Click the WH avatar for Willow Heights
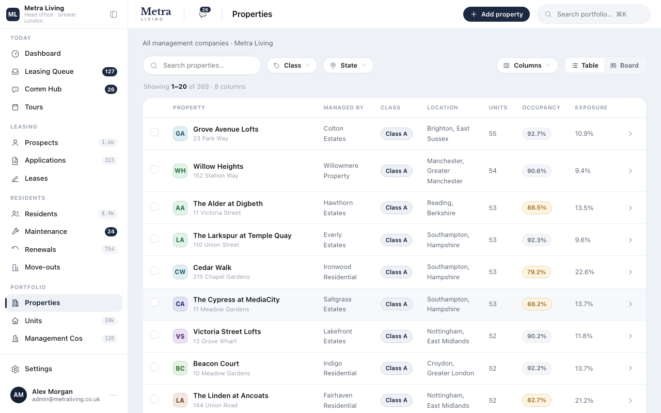Viewport: 661px width, 413px height. (x=180, y=171)
